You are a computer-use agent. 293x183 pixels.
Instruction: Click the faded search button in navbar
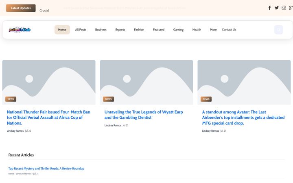279,30
